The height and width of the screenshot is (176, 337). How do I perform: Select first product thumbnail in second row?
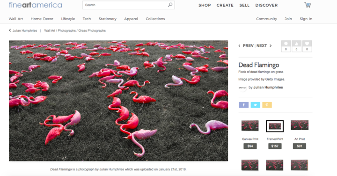(250, 165)
